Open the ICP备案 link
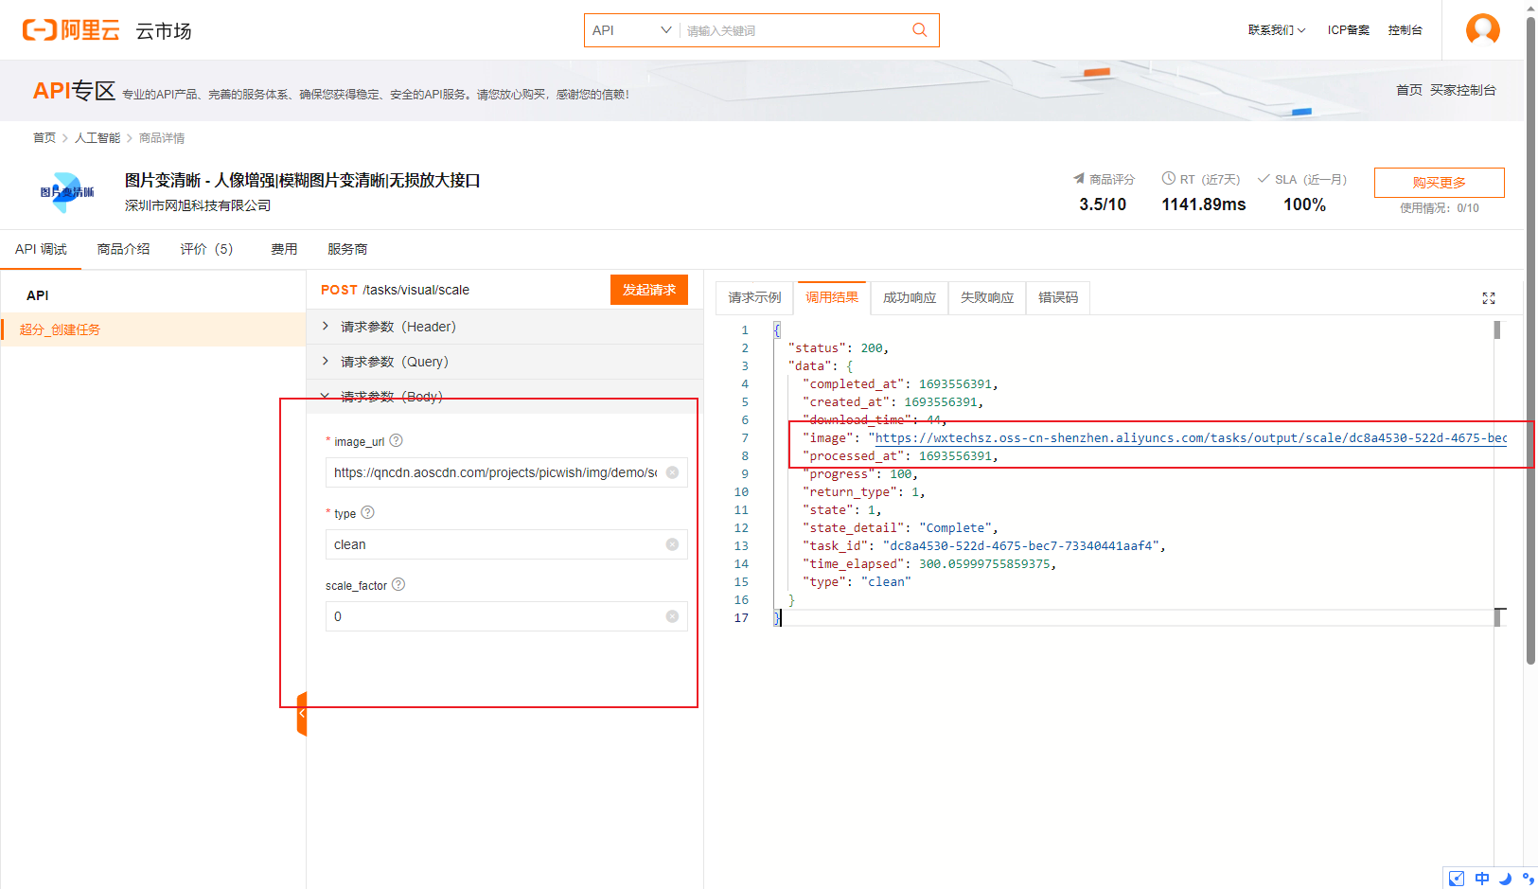This screenshot has width=1538, height=889. tap(1349, 30)
